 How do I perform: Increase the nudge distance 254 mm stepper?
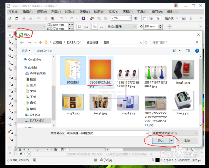point(160,25)
